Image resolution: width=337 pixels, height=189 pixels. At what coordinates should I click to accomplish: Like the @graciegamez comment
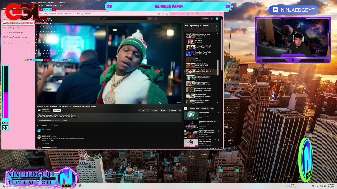[x=43, y=140]
